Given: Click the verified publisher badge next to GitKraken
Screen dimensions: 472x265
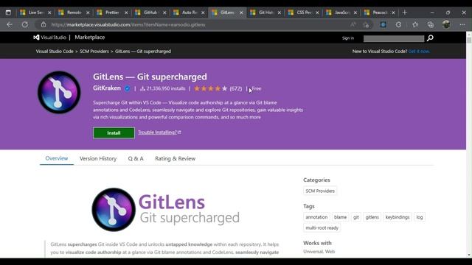Looking at the screenshot, I should pos(128,88).
